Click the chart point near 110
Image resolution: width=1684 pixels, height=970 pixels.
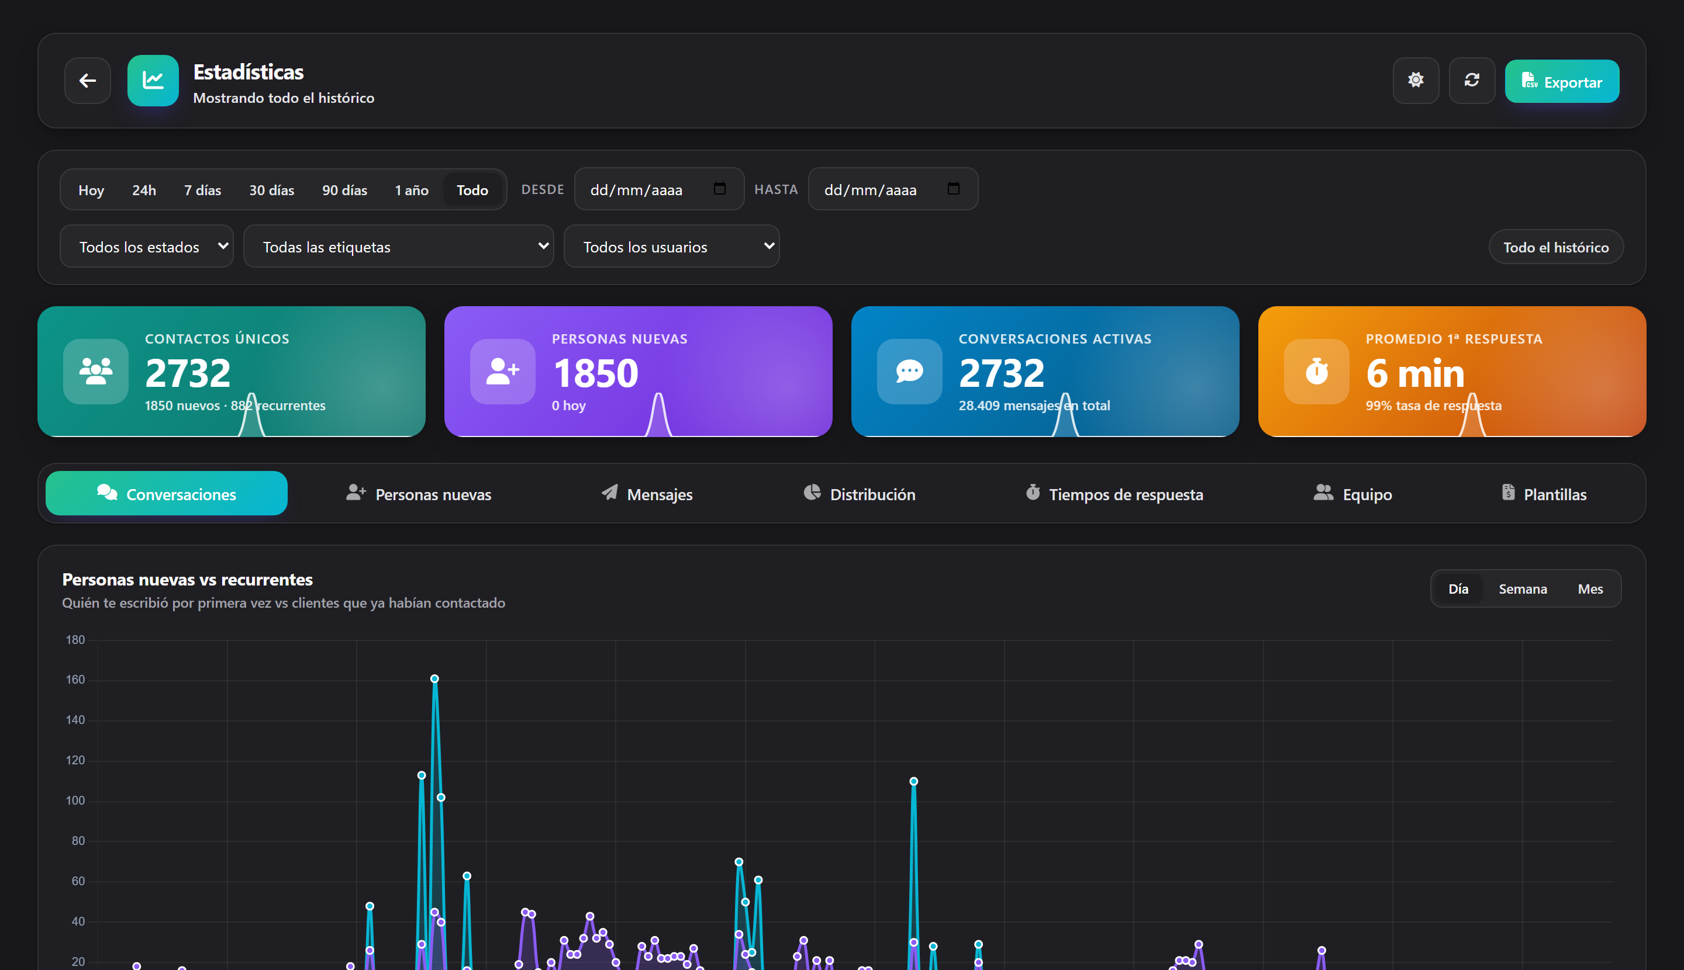913,781
